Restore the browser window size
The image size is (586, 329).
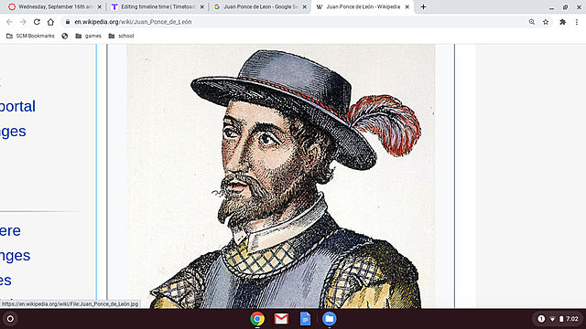pos(565,7)
